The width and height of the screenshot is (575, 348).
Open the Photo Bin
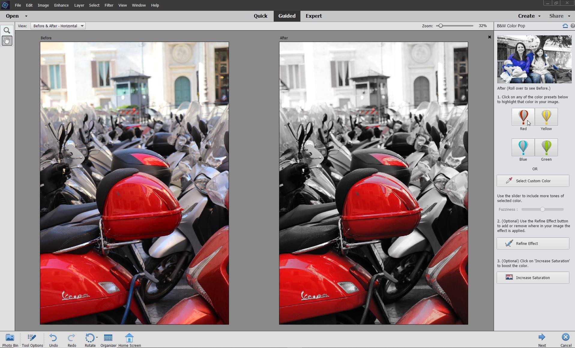10,340
